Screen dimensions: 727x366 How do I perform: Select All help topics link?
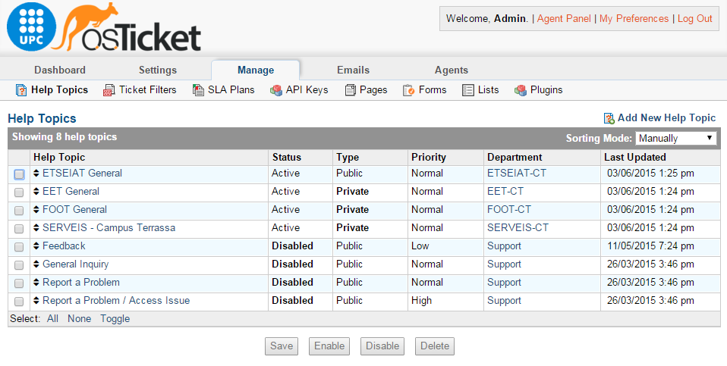tap(52, 319)
